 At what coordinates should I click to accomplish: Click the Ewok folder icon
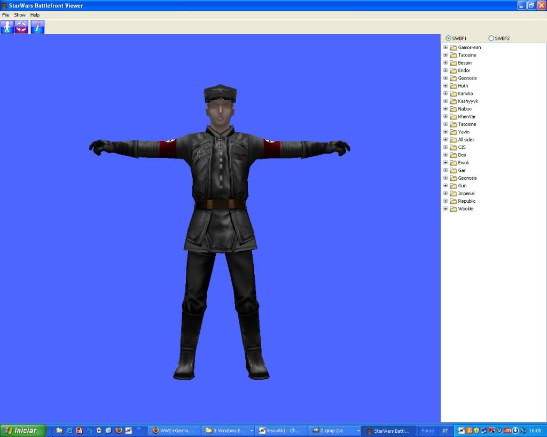coord(453,163)
